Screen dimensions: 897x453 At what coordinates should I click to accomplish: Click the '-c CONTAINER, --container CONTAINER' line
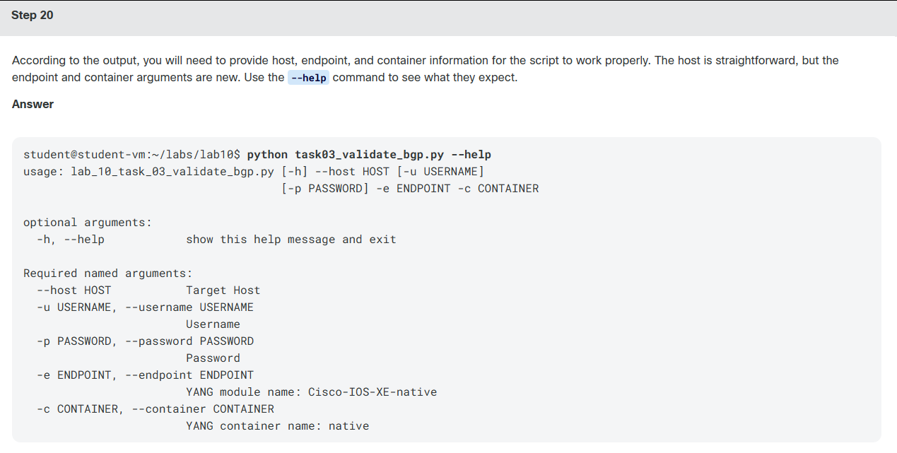(156, 408)
